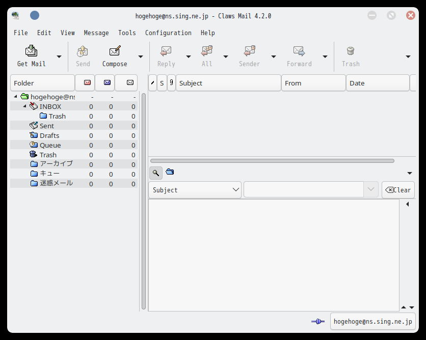Image resolution: width=426 pixels, height=340 pixels.
Task: Click the Claws Mail window app icon
Action: (x=15, y=15)
